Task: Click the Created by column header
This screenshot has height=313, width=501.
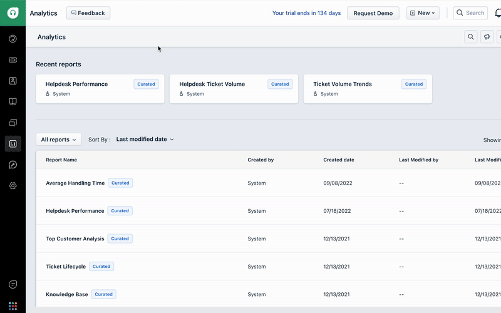Action: coord(261,160)
